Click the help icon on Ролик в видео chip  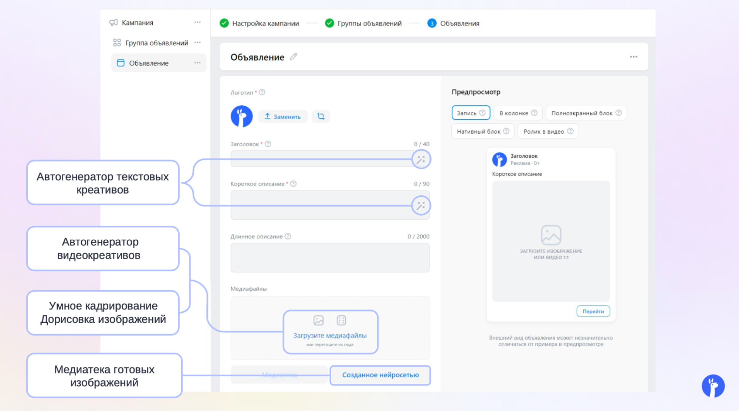pos(570,131)
